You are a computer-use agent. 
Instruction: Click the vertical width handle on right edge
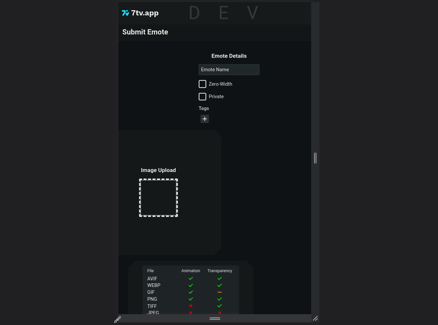pyautogui.click(x=315, y=158)
